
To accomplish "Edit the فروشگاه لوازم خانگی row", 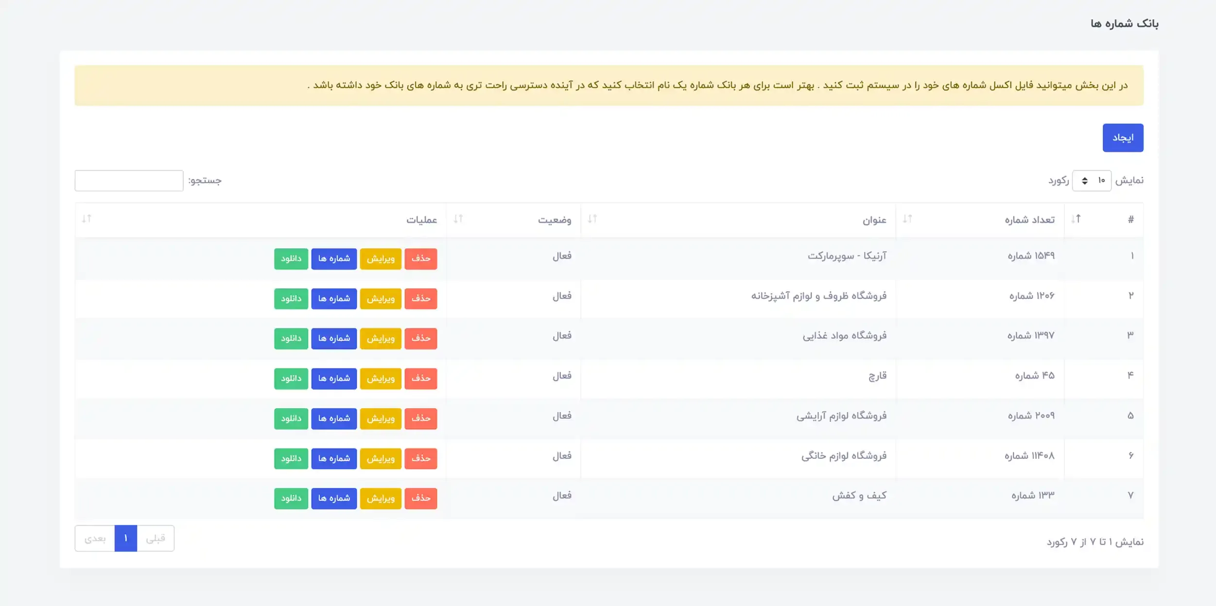I will [x=381, y=459].
